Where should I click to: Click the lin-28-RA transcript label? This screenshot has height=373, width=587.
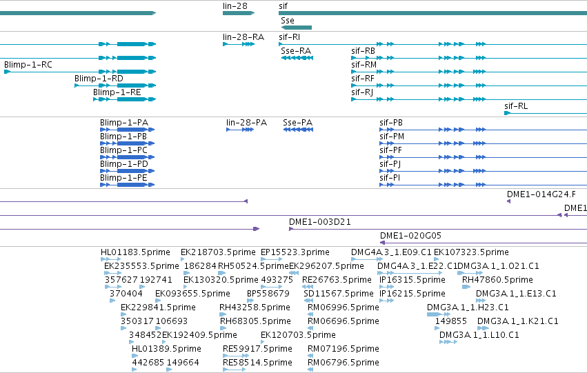point(243,37)
